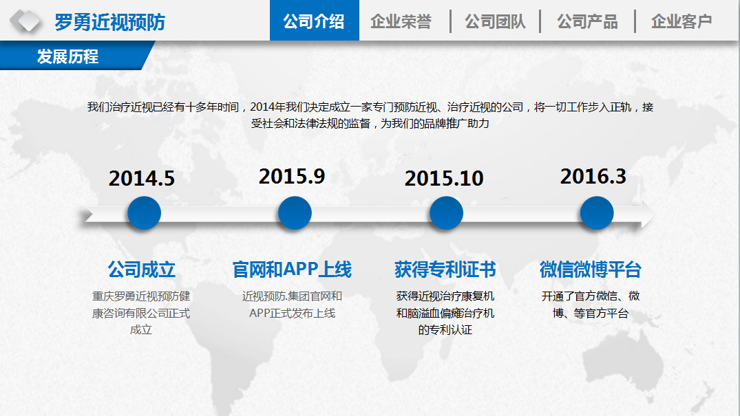Click the 2016.3 date label
The image size is (740, 416).
click(593, 177)
